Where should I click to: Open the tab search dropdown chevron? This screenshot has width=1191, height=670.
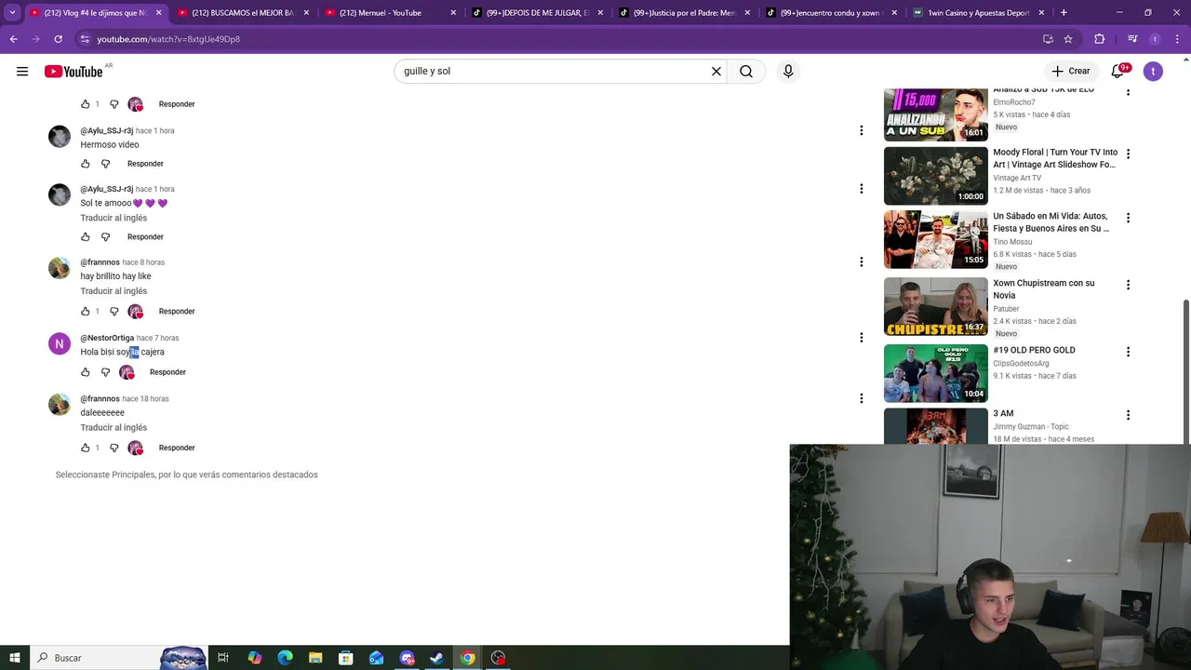[12, 13]
